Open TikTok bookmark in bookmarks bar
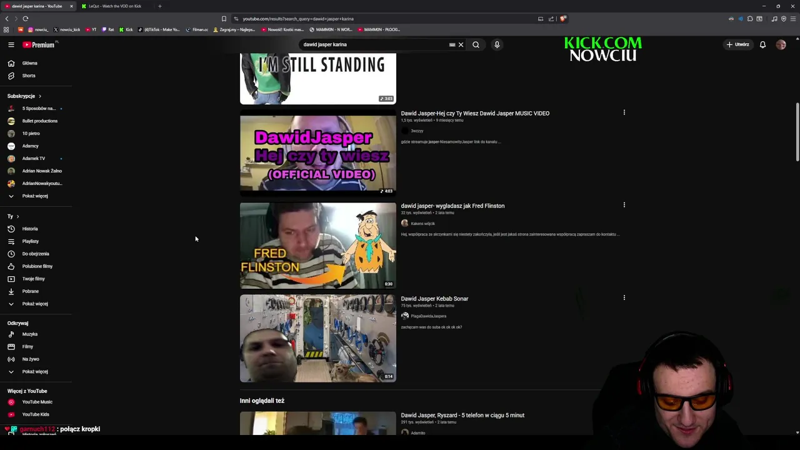This screenshot has width=800, height=450. (159, 29)
